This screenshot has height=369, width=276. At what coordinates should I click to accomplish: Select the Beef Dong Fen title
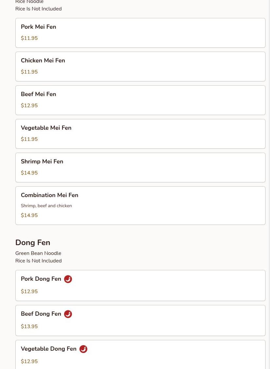tap(41, 314)
